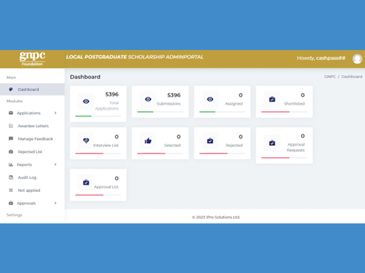
Task: Click the briefcase icon on Rejected card
Action: coord(210,141)
